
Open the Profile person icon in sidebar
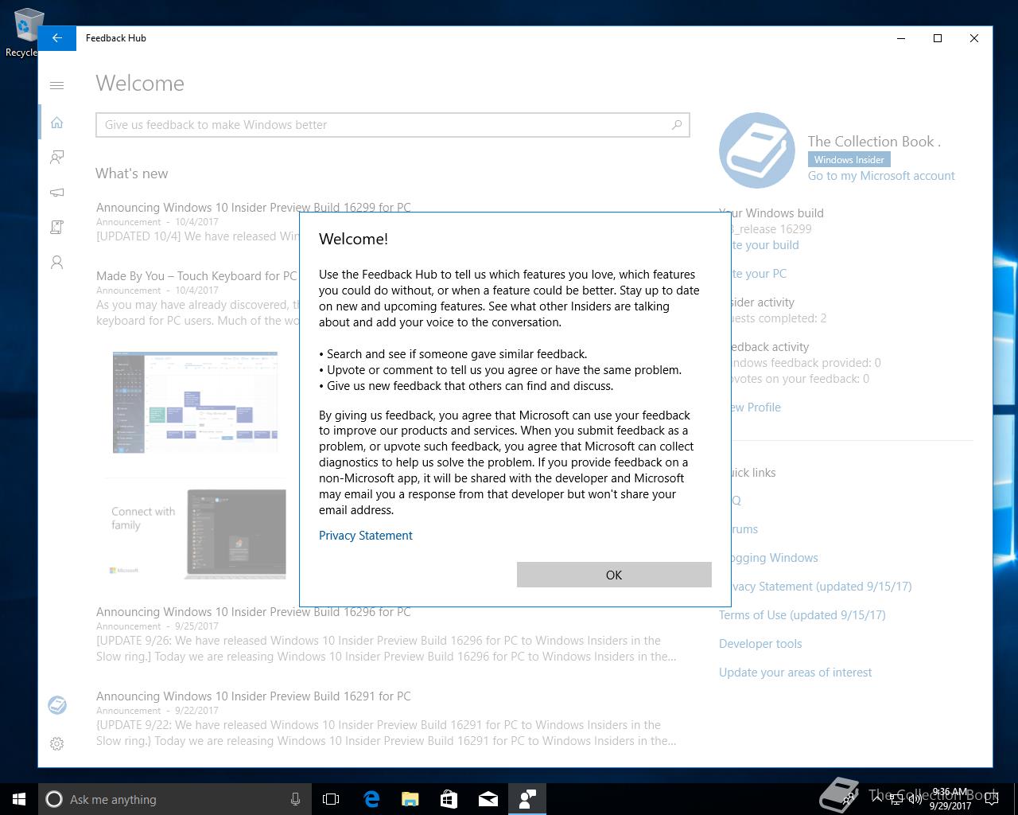pyautogui.click(x=57, y=263)
